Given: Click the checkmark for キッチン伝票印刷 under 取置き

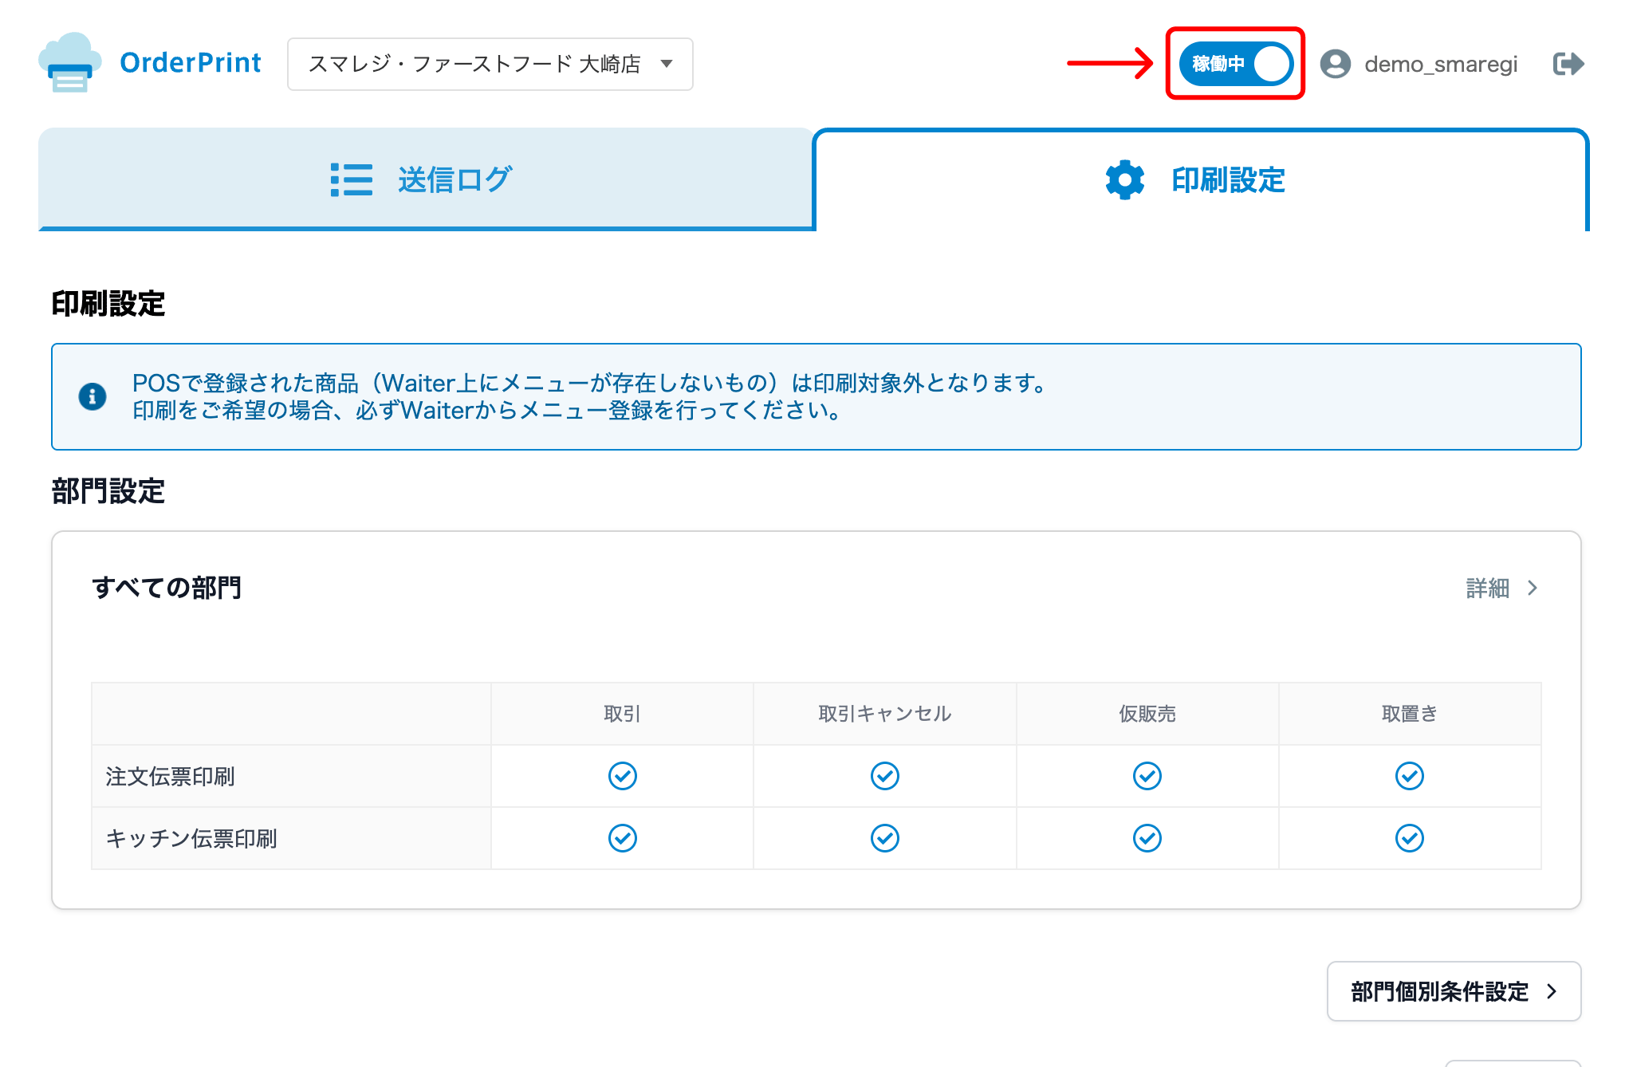Looking at the screenshot, I should (x=1409, y=838).
